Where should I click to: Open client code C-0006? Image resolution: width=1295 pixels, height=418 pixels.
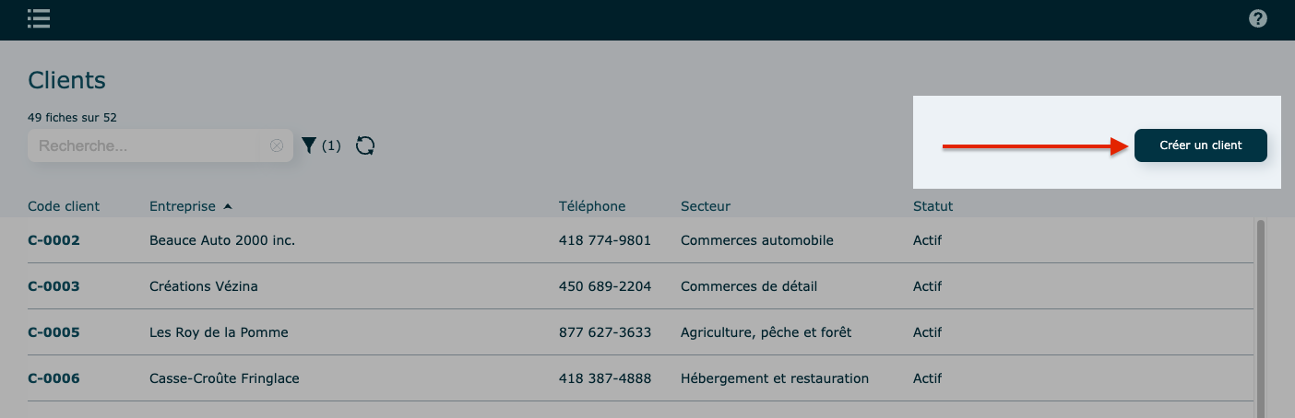click(53, 378)
